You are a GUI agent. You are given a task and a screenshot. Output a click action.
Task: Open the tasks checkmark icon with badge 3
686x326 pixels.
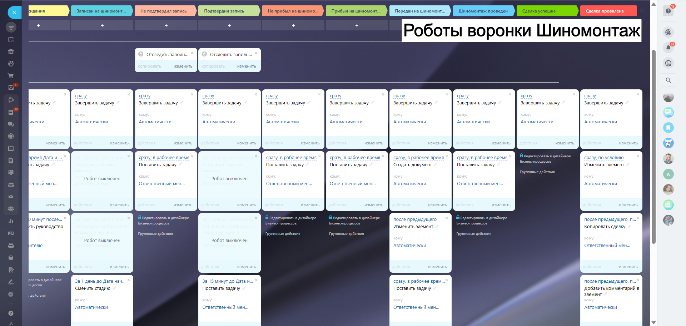[11, 88]
